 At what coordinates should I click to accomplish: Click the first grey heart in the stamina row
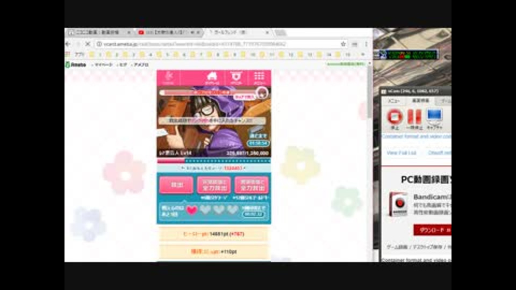point(205,210)
